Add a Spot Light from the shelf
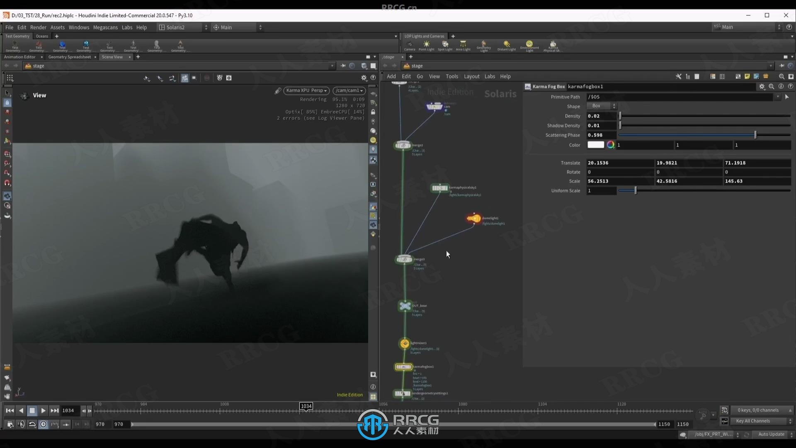The width and height of the screenshot is (796, 448). pyautogui.click(x=445, y=45)
